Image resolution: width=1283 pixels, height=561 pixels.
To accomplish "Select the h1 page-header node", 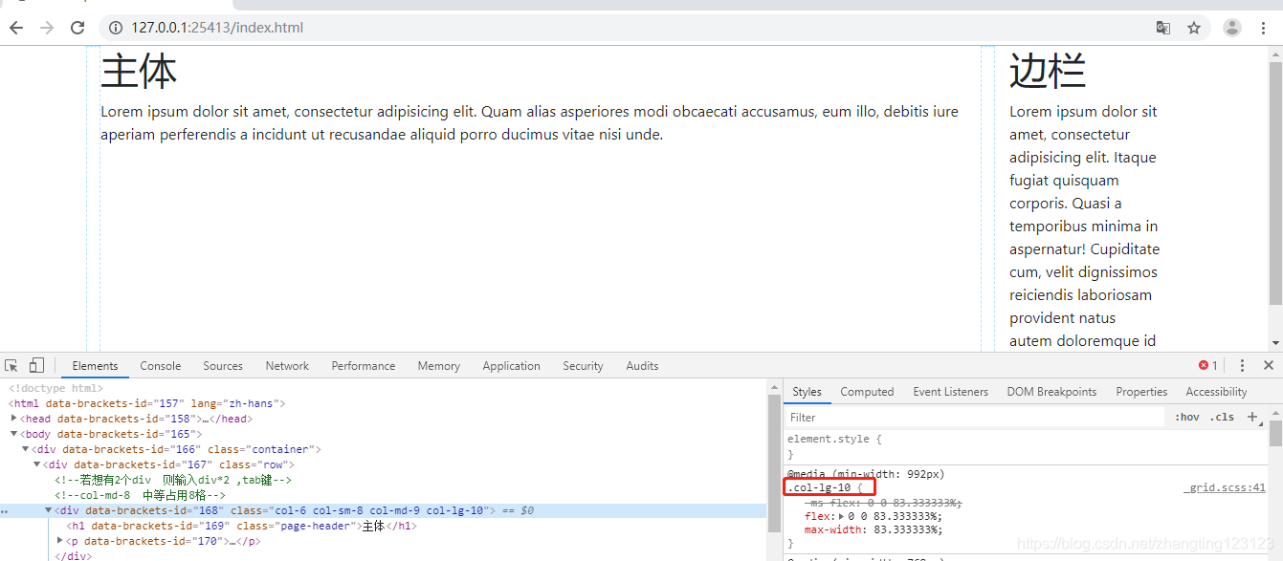I will [x=241, y=526].
